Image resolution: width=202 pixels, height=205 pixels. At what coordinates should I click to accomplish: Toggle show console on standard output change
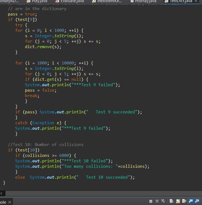[191, 201]
